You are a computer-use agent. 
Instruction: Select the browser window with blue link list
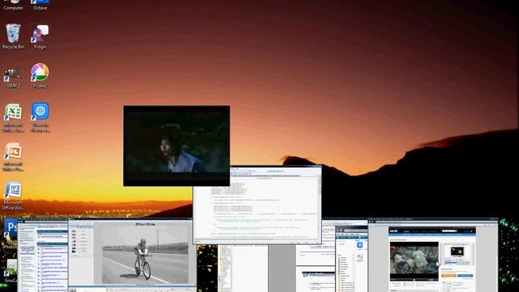(43, 255)
